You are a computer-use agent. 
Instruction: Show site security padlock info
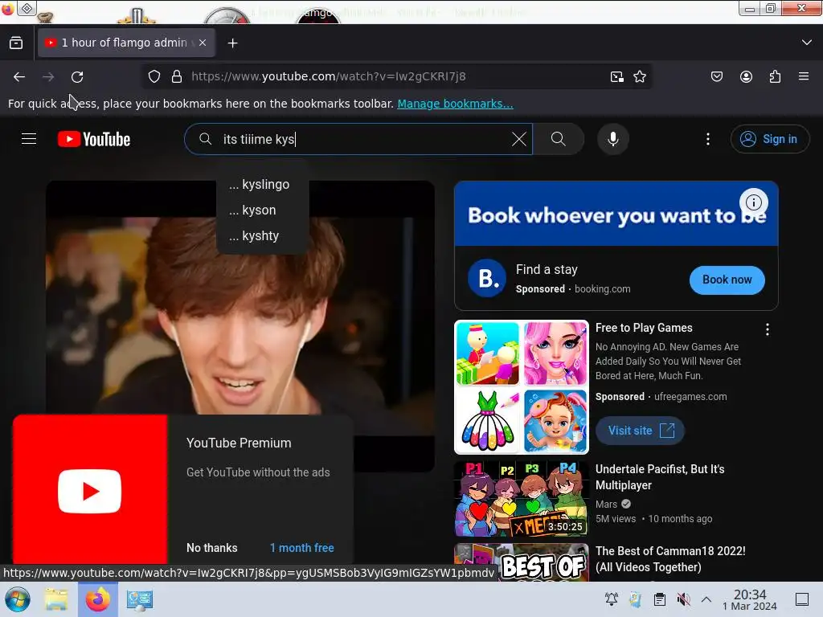pos(177,76)
